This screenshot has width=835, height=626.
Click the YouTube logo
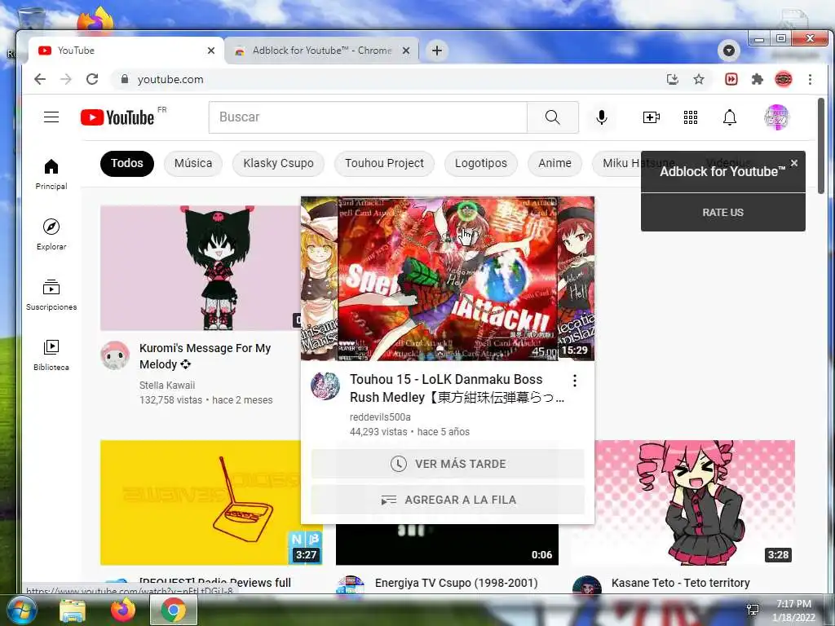(117, 117)
